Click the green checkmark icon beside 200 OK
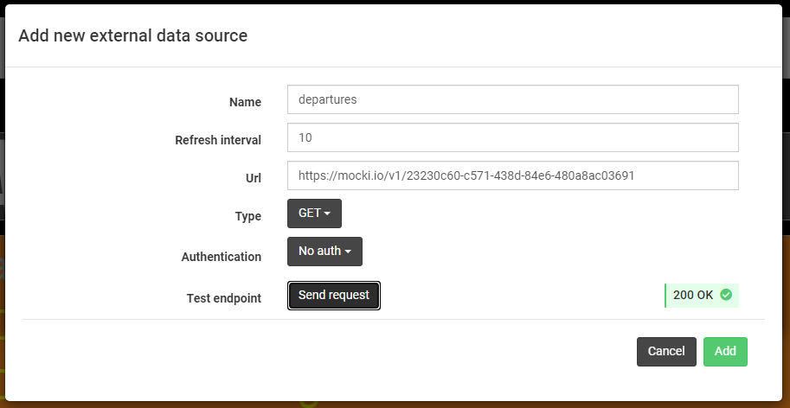Image resolution: width=790 pixels, height=408 pixels. click(725, 295)
